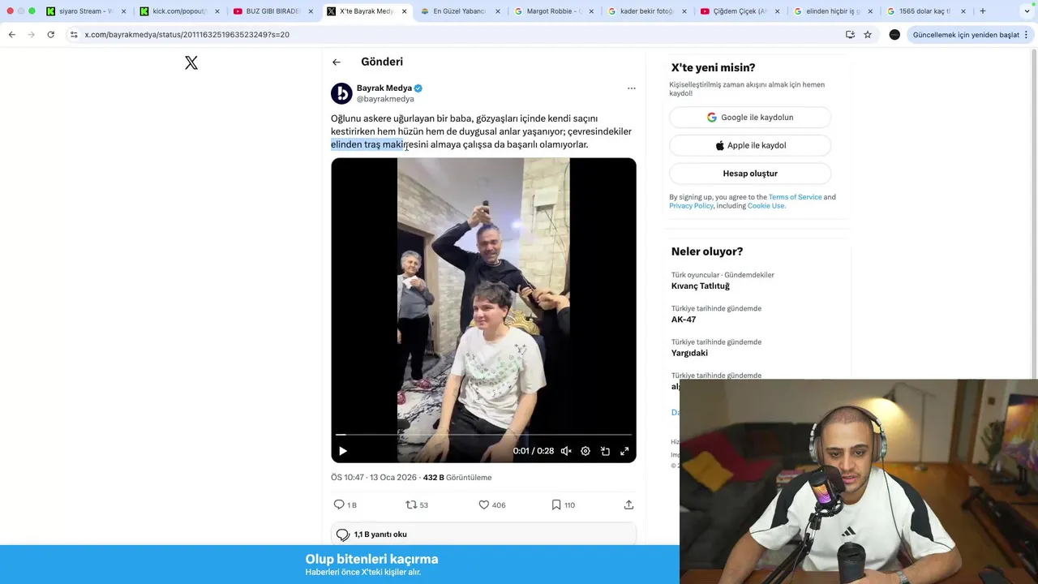This screenshot has width=1038, height=584.
Task: Seek on the video progress bar
Action: [x=483, y=436]
